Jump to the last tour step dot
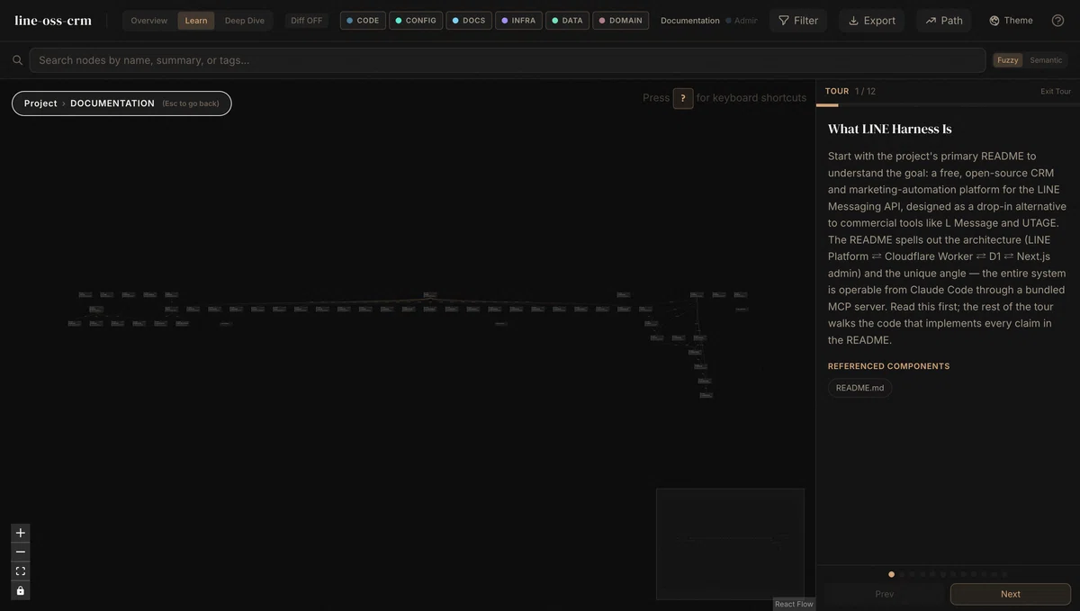1080x611 pixels. (1004, 574)
